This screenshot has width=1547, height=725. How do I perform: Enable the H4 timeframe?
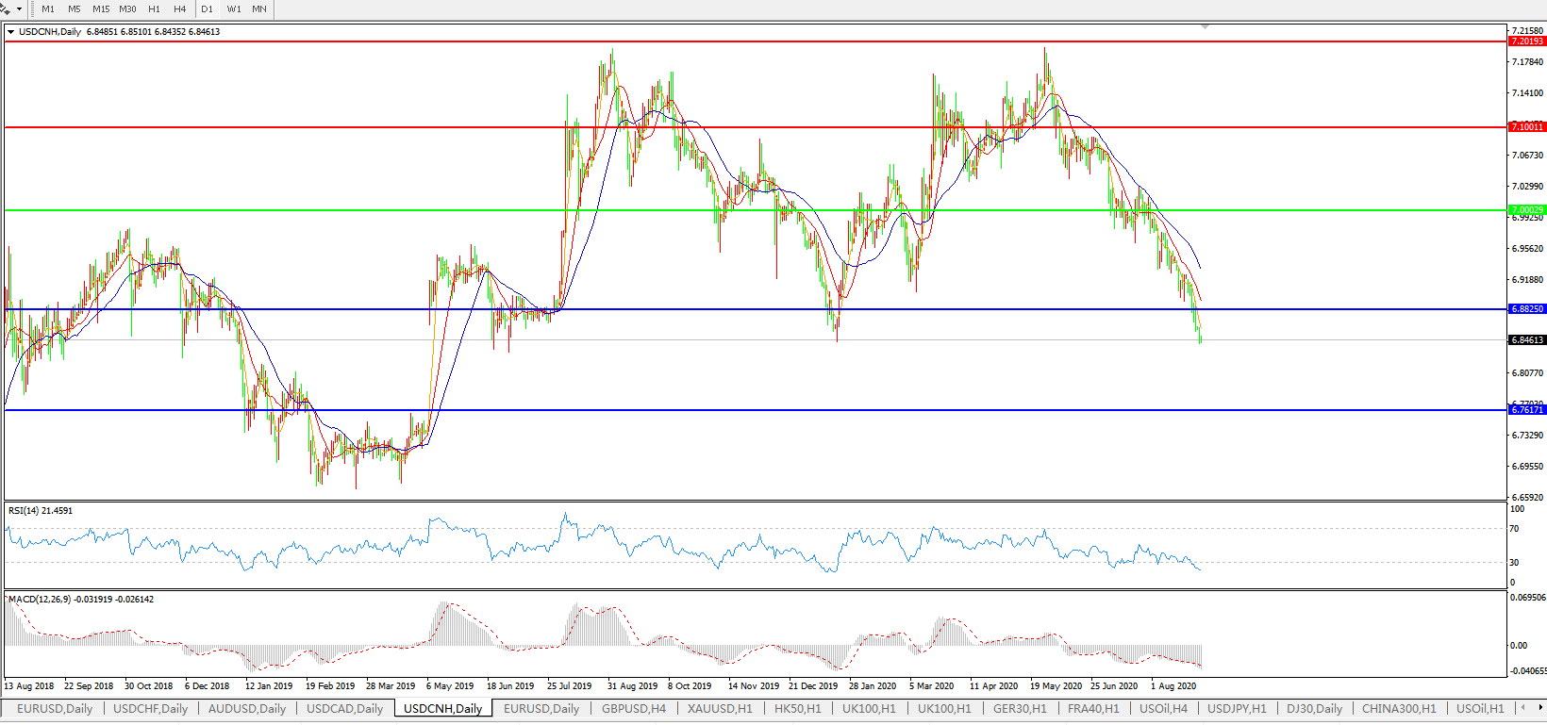180,9
